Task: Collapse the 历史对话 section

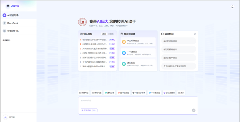Action: (x=7, y=40)
